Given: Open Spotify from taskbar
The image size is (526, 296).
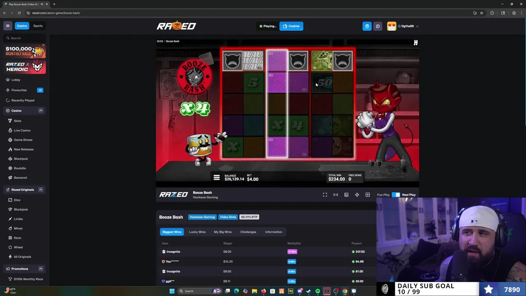Looking at the screenshot, I should pyautogui.click(x=318, y=291).
